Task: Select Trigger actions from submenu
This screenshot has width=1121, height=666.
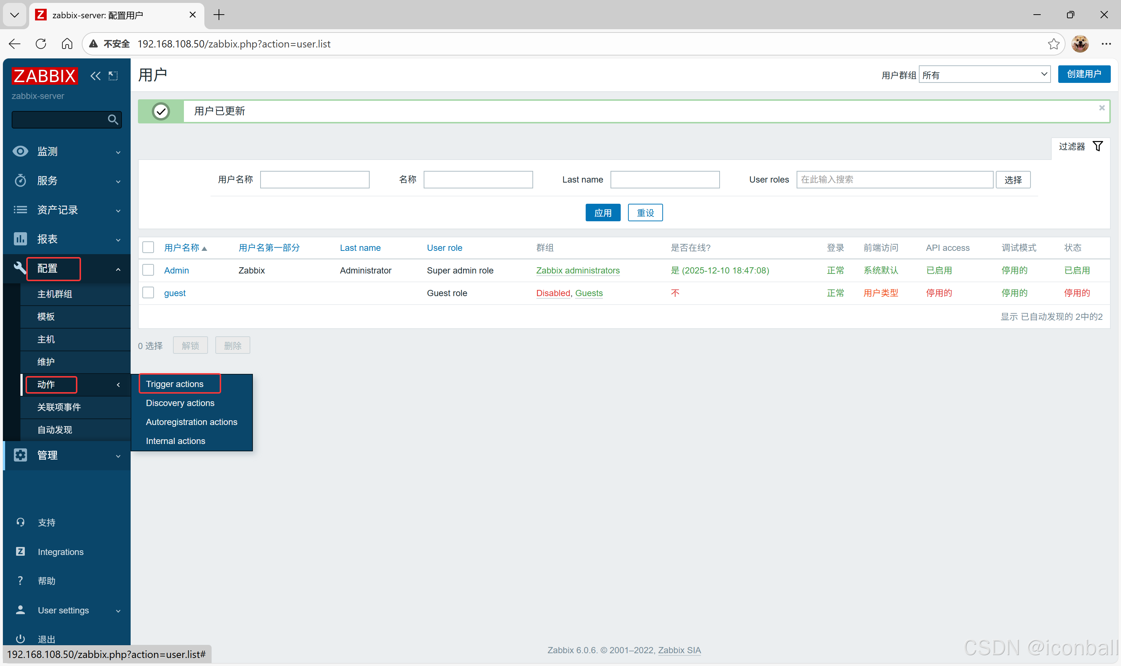Action: coord(174,384)
